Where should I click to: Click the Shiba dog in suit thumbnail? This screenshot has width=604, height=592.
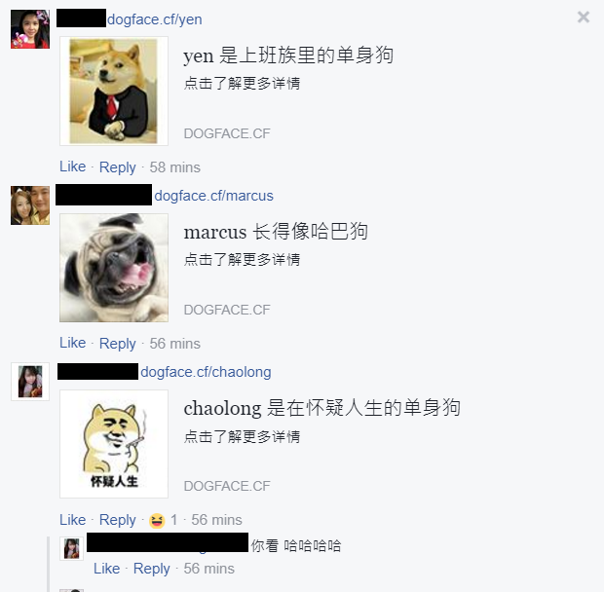pyautogui.click(x=114, y=91)
